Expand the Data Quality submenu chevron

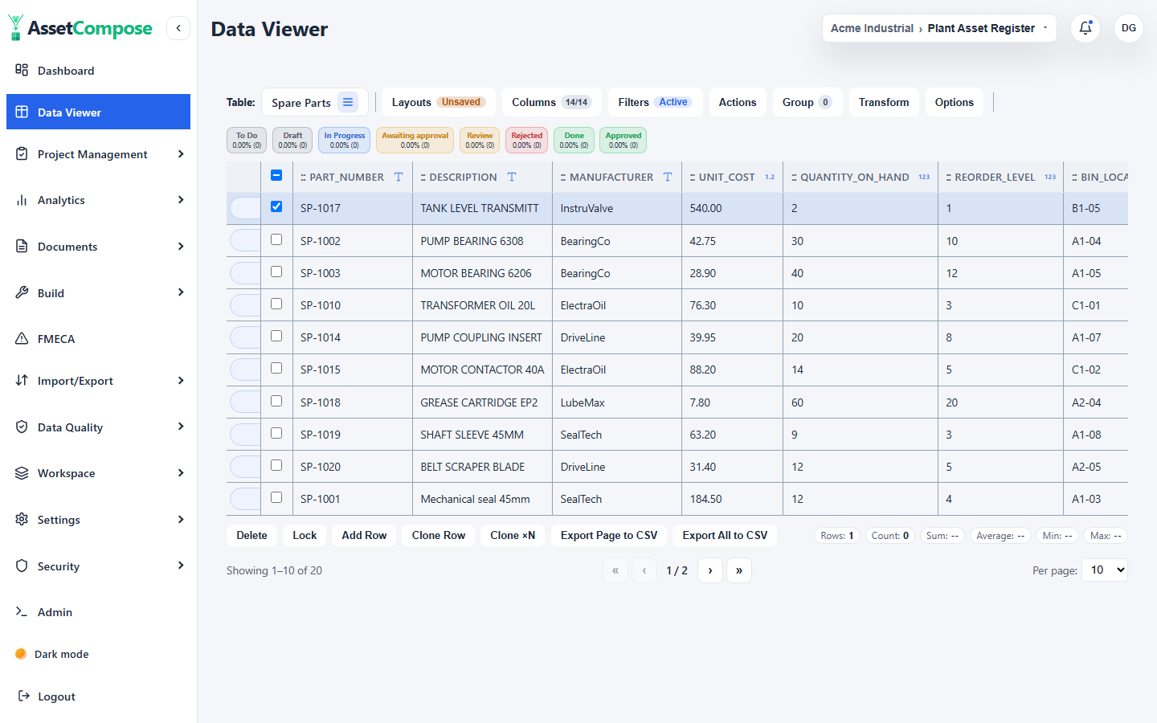click(181, 426)
